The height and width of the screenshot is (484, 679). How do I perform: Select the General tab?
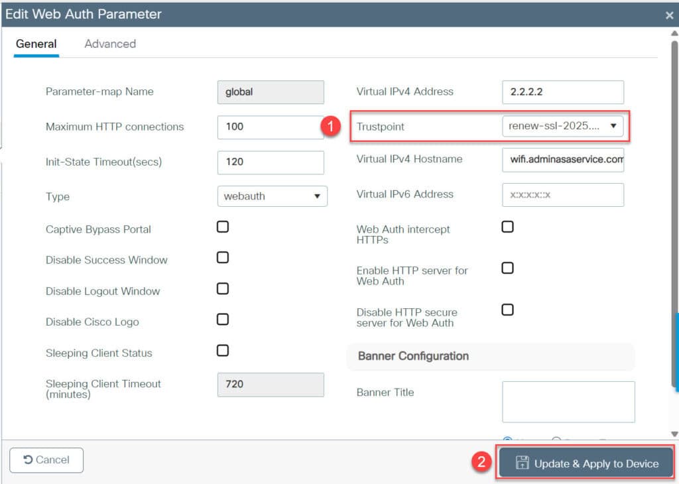(36, 44)
